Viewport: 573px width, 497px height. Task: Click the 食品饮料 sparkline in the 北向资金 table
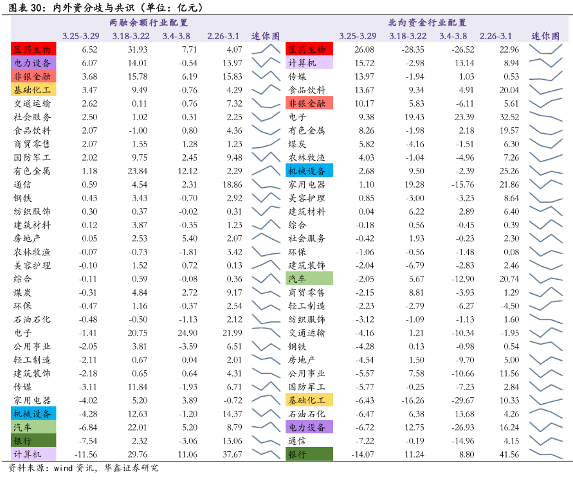click(545, 90)
